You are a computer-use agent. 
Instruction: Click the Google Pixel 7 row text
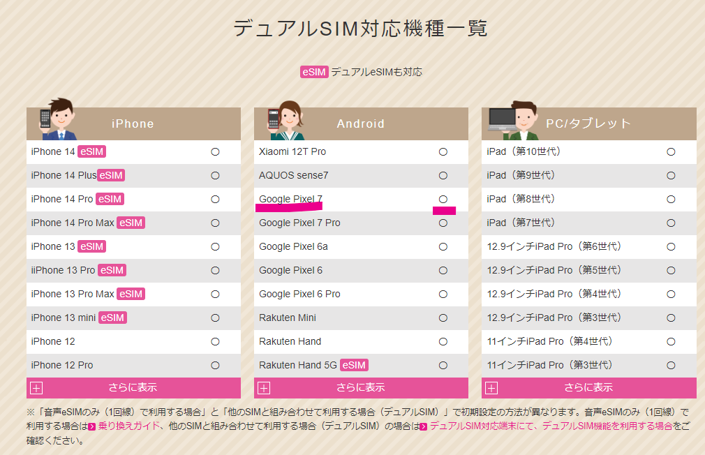(x=290, y=199)
